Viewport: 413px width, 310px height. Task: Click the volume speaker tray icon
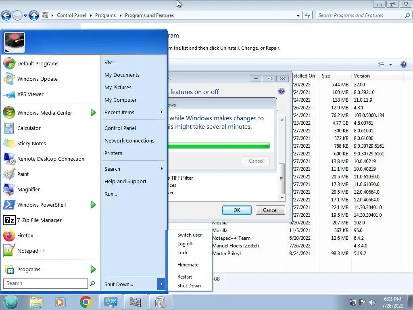(x=372, y=302)
